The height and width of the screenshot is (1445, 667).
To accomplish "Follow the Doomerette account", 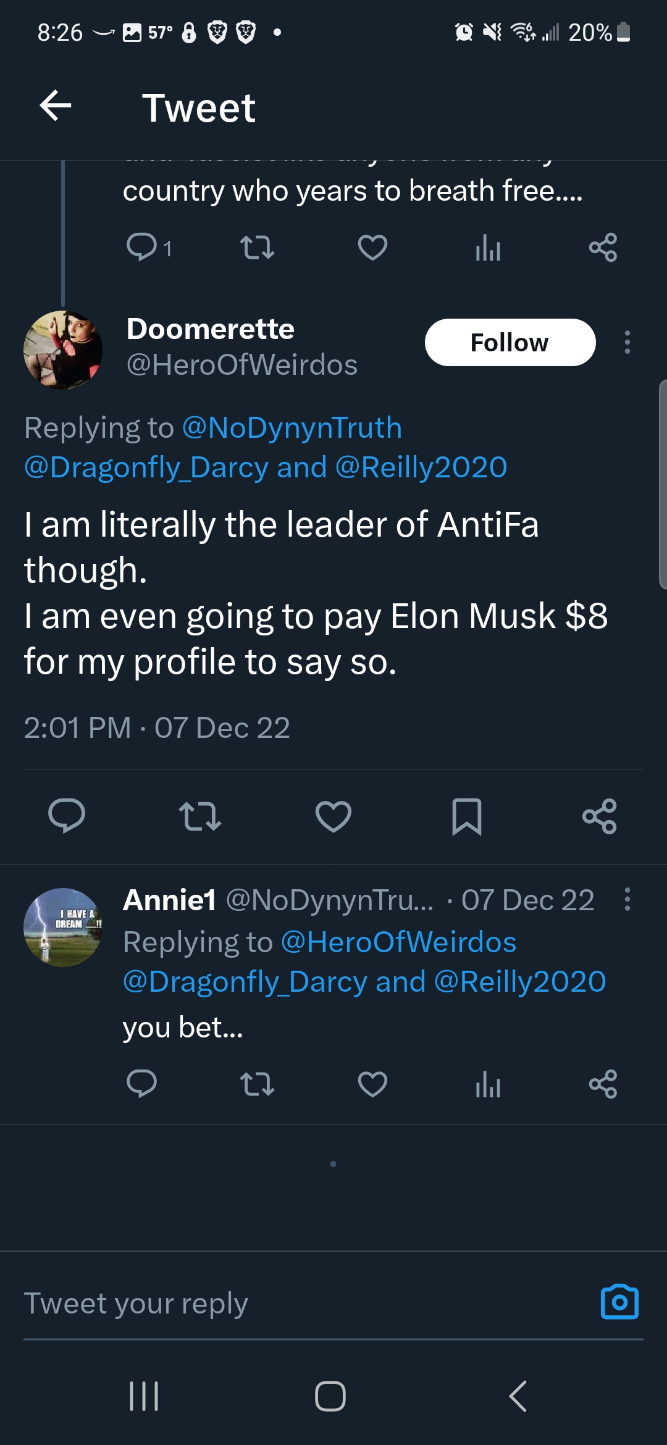I will click(510, 343).
